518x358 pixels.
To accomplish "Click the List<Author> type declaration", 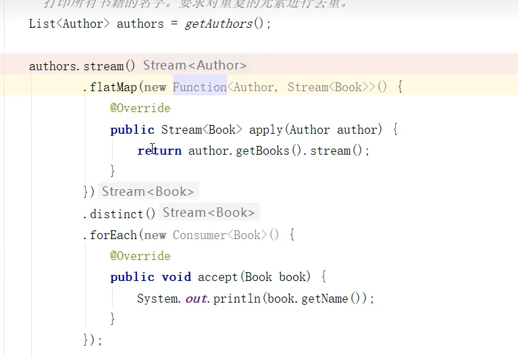I will click(x=69, y=24).
